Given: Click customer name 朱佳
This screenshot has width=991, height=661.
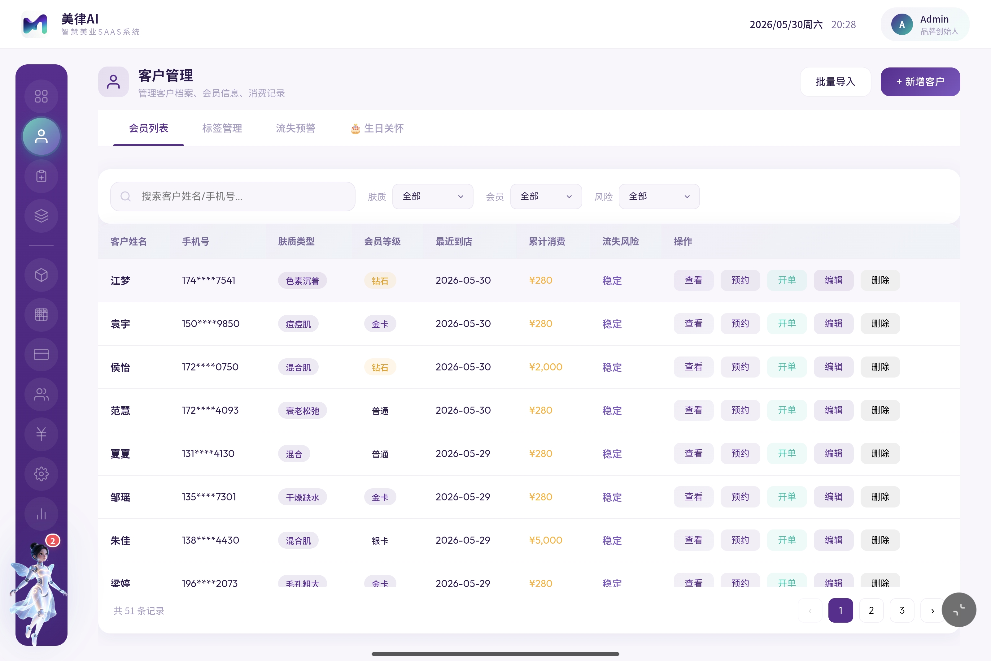Looking at the screenshot, I should (x=120, y=540).
